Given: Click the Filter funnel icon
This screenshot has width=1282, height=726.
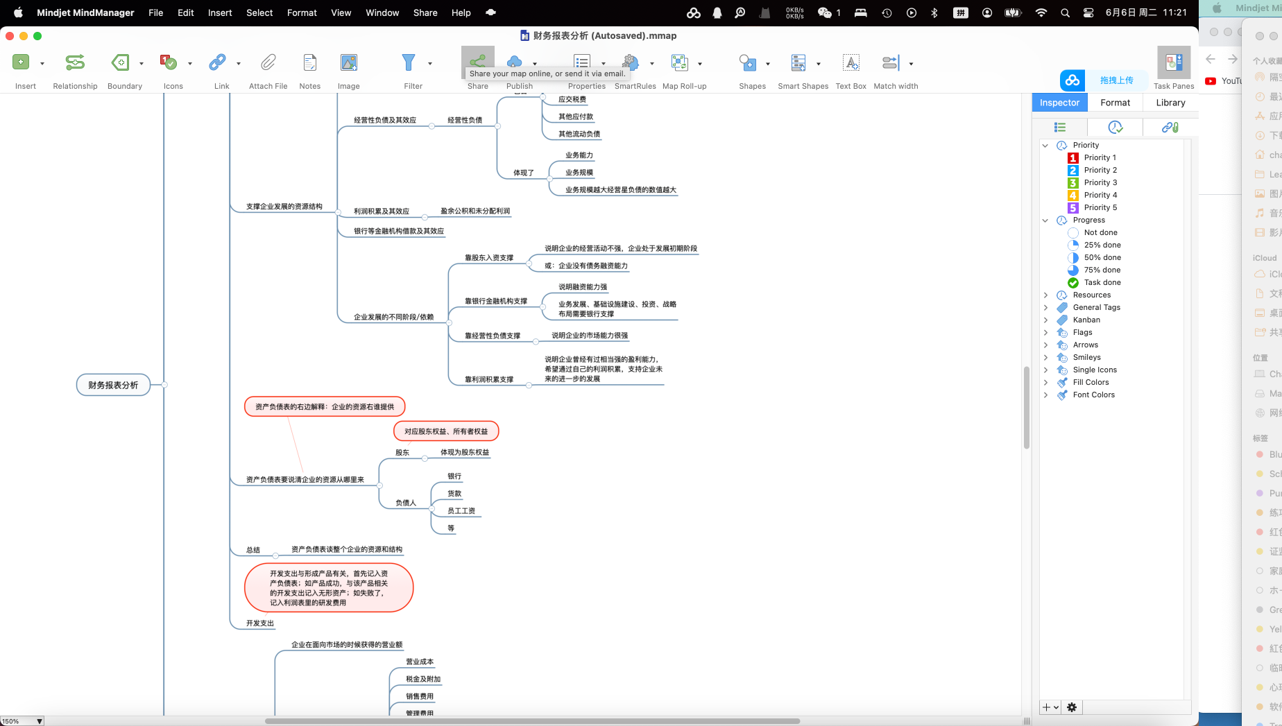Looking at the screenshot, I should click(x=409, y=62).
